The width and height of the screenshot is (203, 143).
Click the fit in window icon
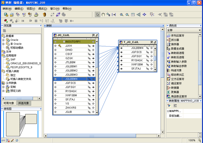[x=133, y=15]
